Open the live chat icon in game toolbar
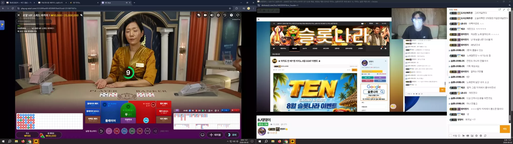 [x=199, y=15]
